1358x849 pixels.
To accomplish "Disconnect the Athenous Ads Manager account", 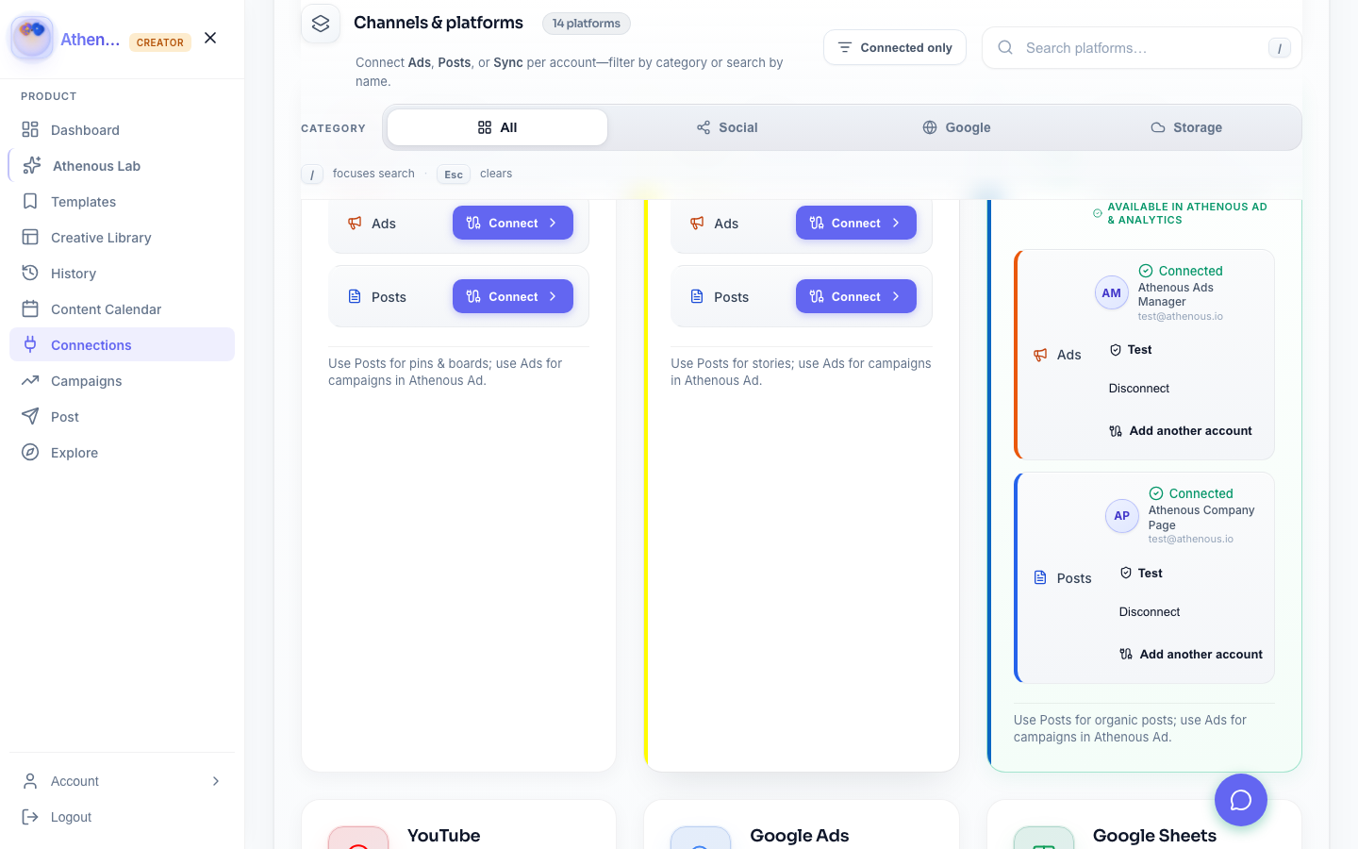I will [1138, 389].
